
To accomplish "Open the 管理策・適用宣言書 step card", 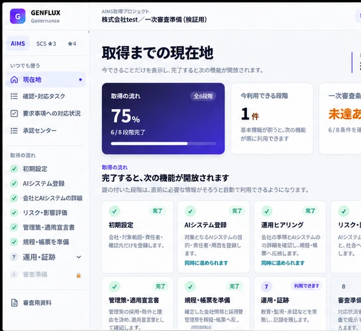I will 137,303.
